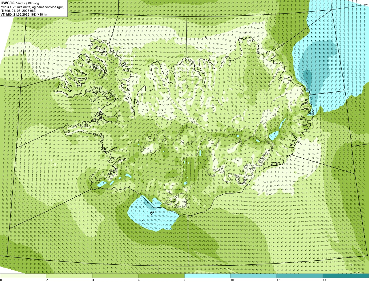This screenshot has height=282, width=369.
Task: Click the 6–8 m/s darkest green legend swatch
Action: [x=161, y=276]
